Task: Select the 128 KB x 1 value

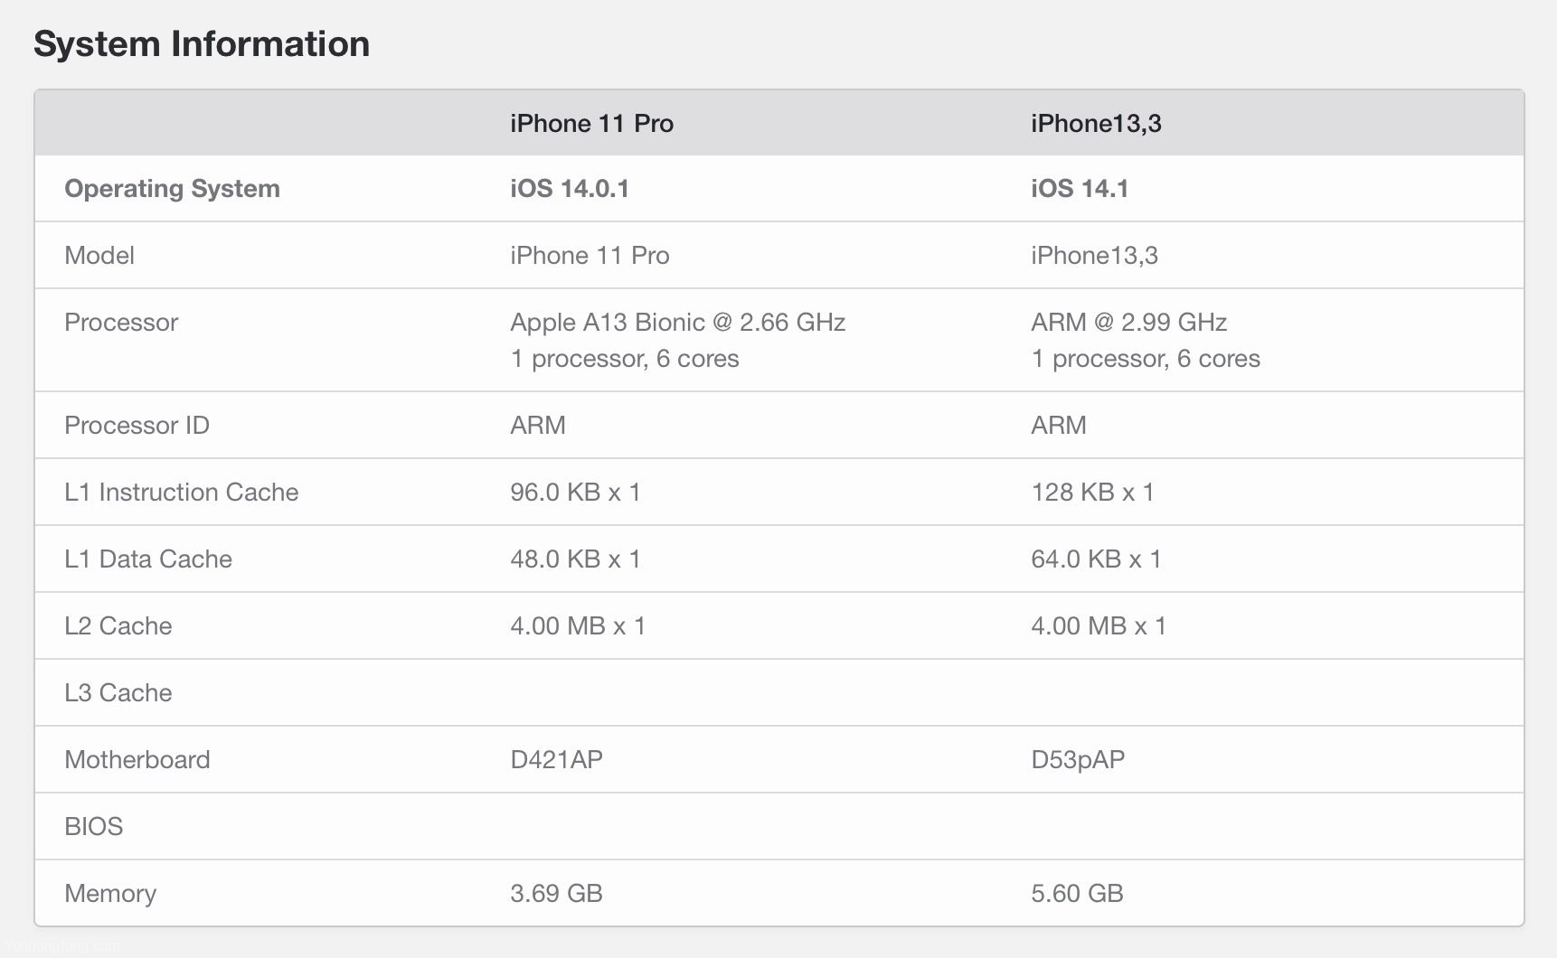Action: pyautogui.click(x=1092, y=493)
